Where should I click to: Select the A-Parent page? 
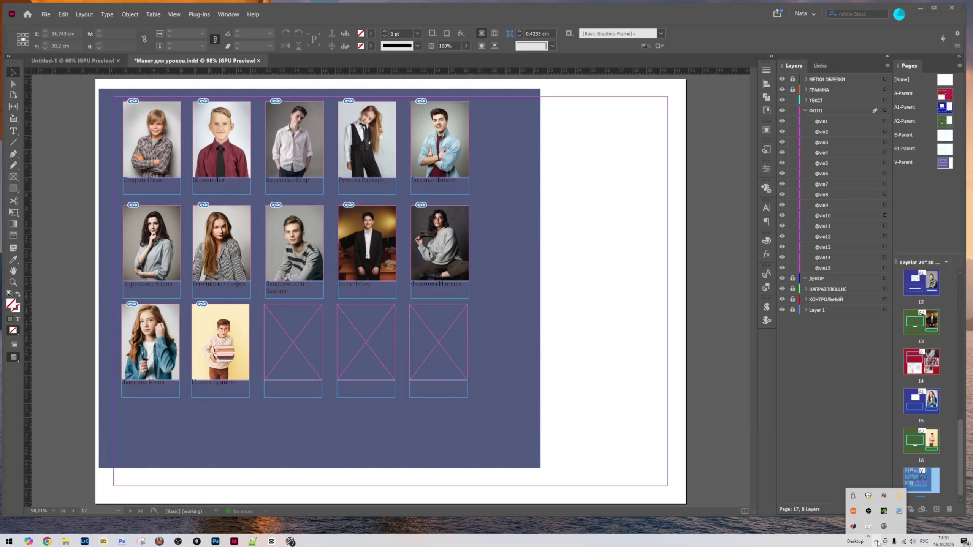coord(923,93)
